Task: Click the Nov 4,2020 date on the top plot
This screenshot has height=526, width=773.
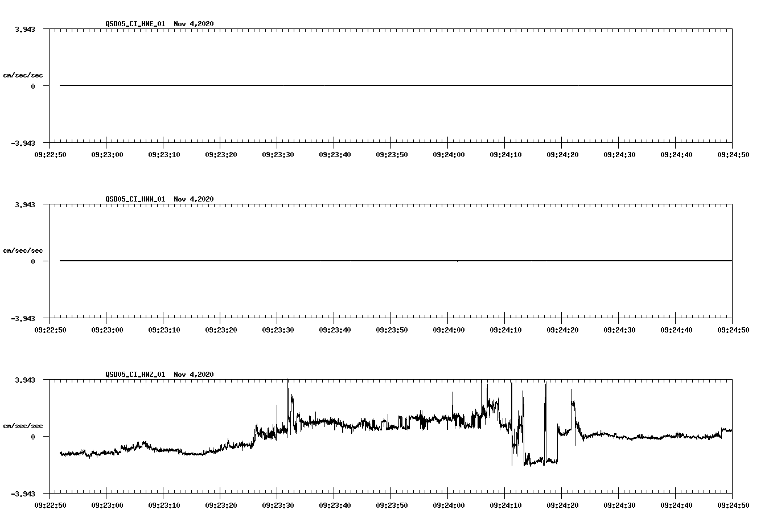Action: (x=194, y=24)
